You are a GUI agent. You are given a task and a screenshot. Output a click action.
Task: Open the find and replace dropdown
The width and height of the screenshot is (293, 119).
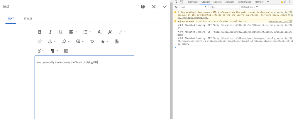80,41
